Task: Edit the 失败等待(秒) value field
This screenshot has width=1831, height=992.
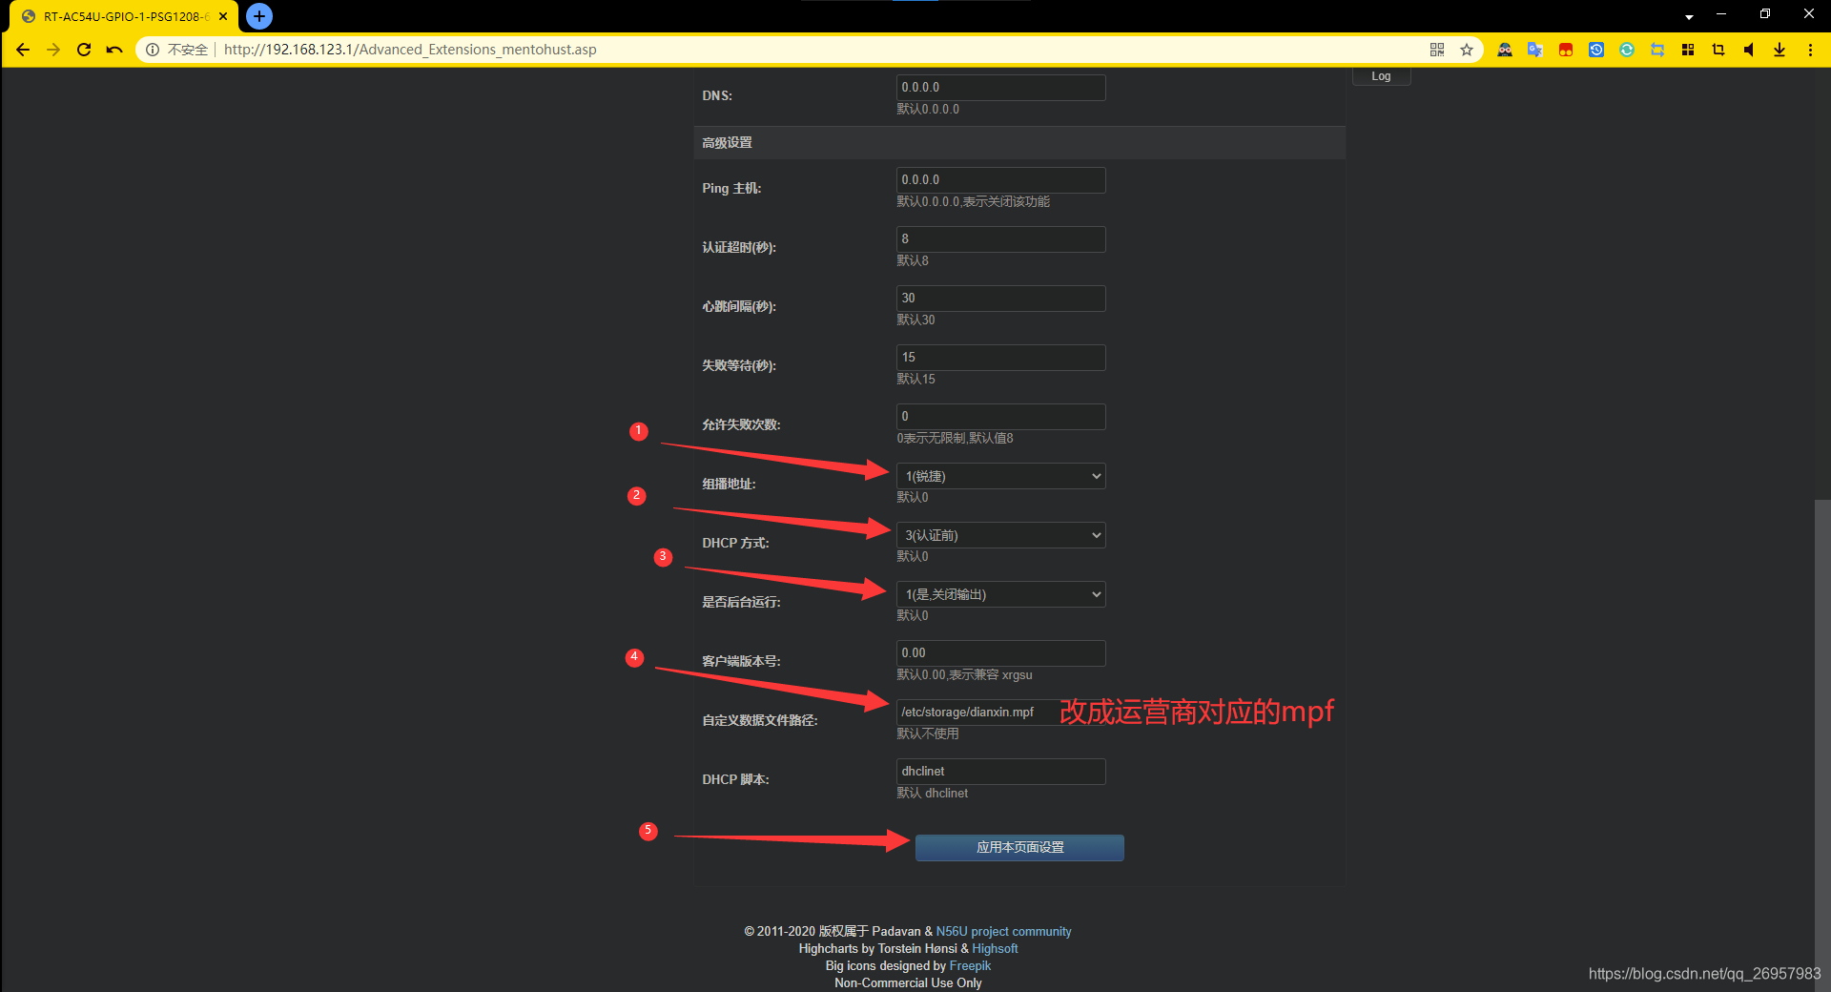Action: coord(1000,357)
